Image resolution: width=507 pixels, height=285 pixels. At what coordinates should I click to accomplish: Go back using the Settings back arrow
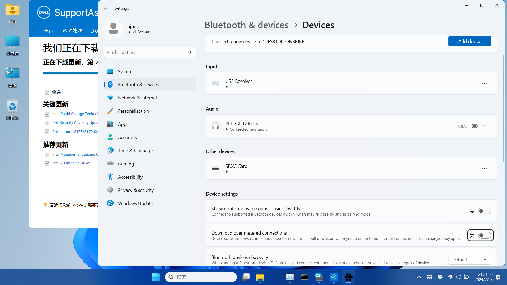click(x=106, y=8)
